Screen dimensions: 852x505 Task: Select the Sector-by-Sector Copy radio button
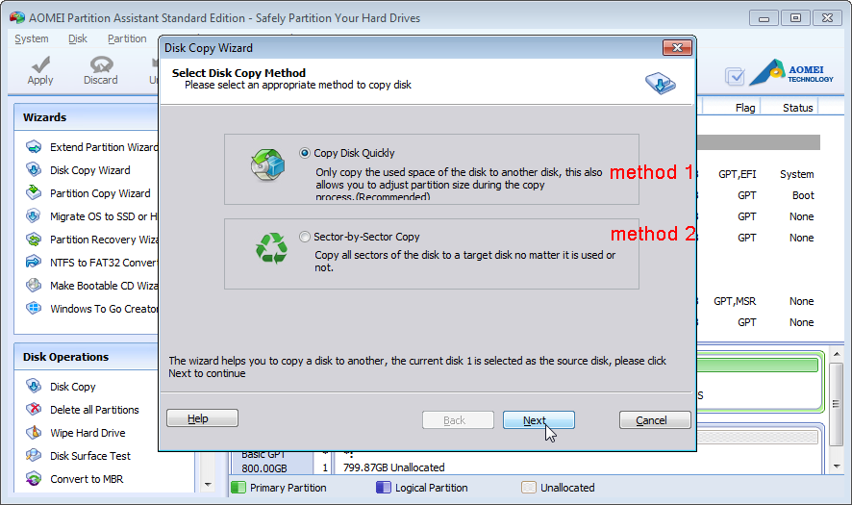[x=305, y=237]
